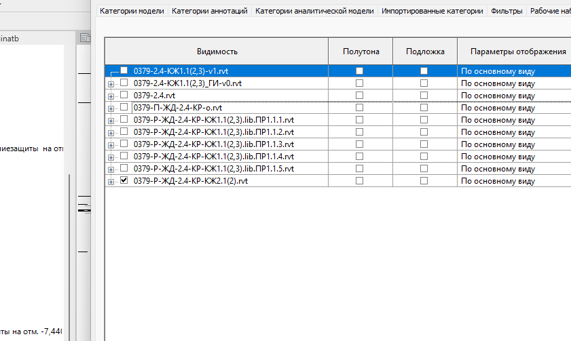Select the Категории аналитической модели tab
This screenshot has width=571, height=341.
(314, 11)
